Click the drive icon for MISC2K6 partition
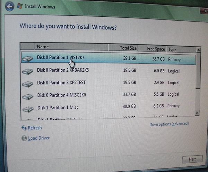The width and height of the screenshot is (208, 172). pyautogui.click(x=28, y=96)
